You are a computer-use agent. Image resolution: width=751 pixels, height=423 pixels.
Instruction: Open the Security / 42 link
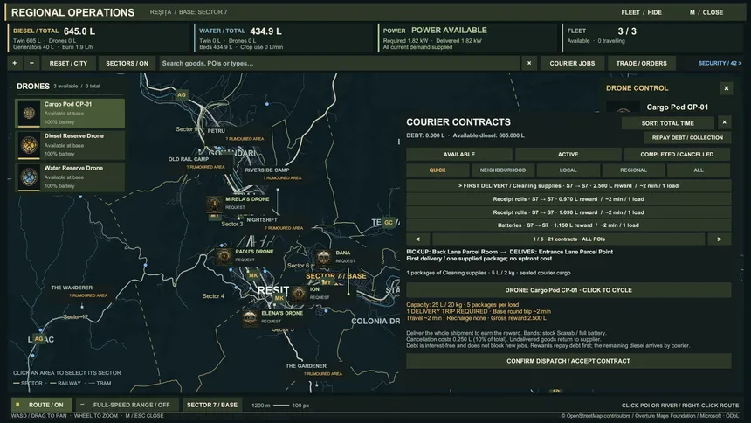coord(720,63)
